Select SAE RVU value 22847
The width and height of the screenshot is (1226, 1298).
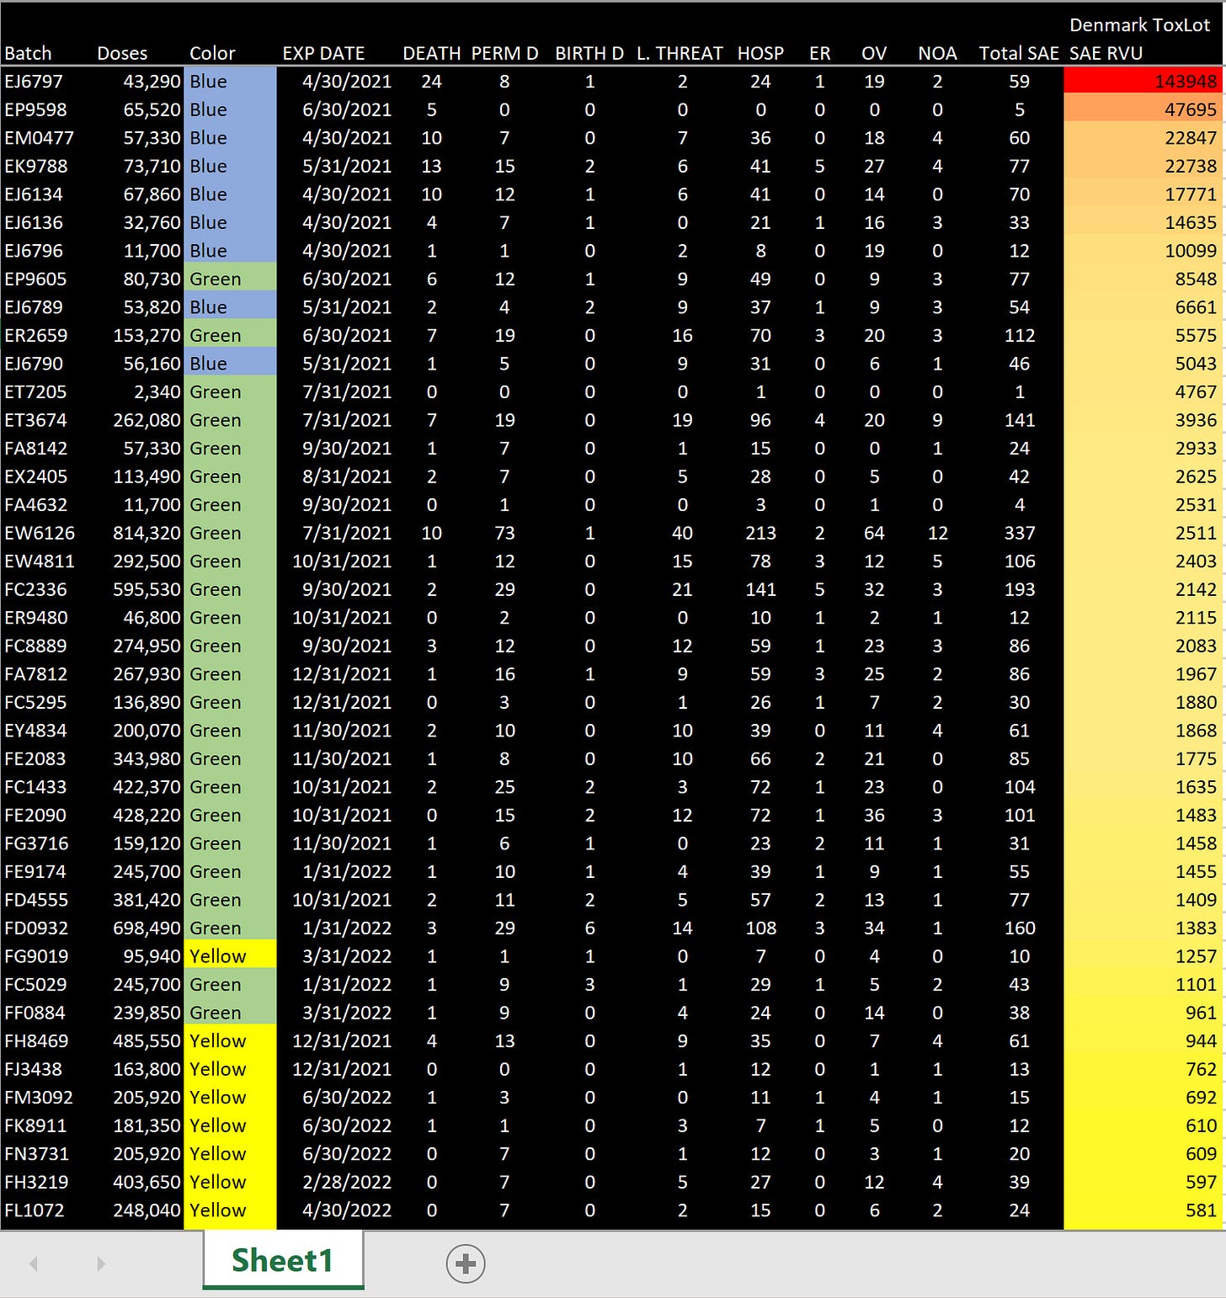pyautogui.click(x=1191, y=138)
